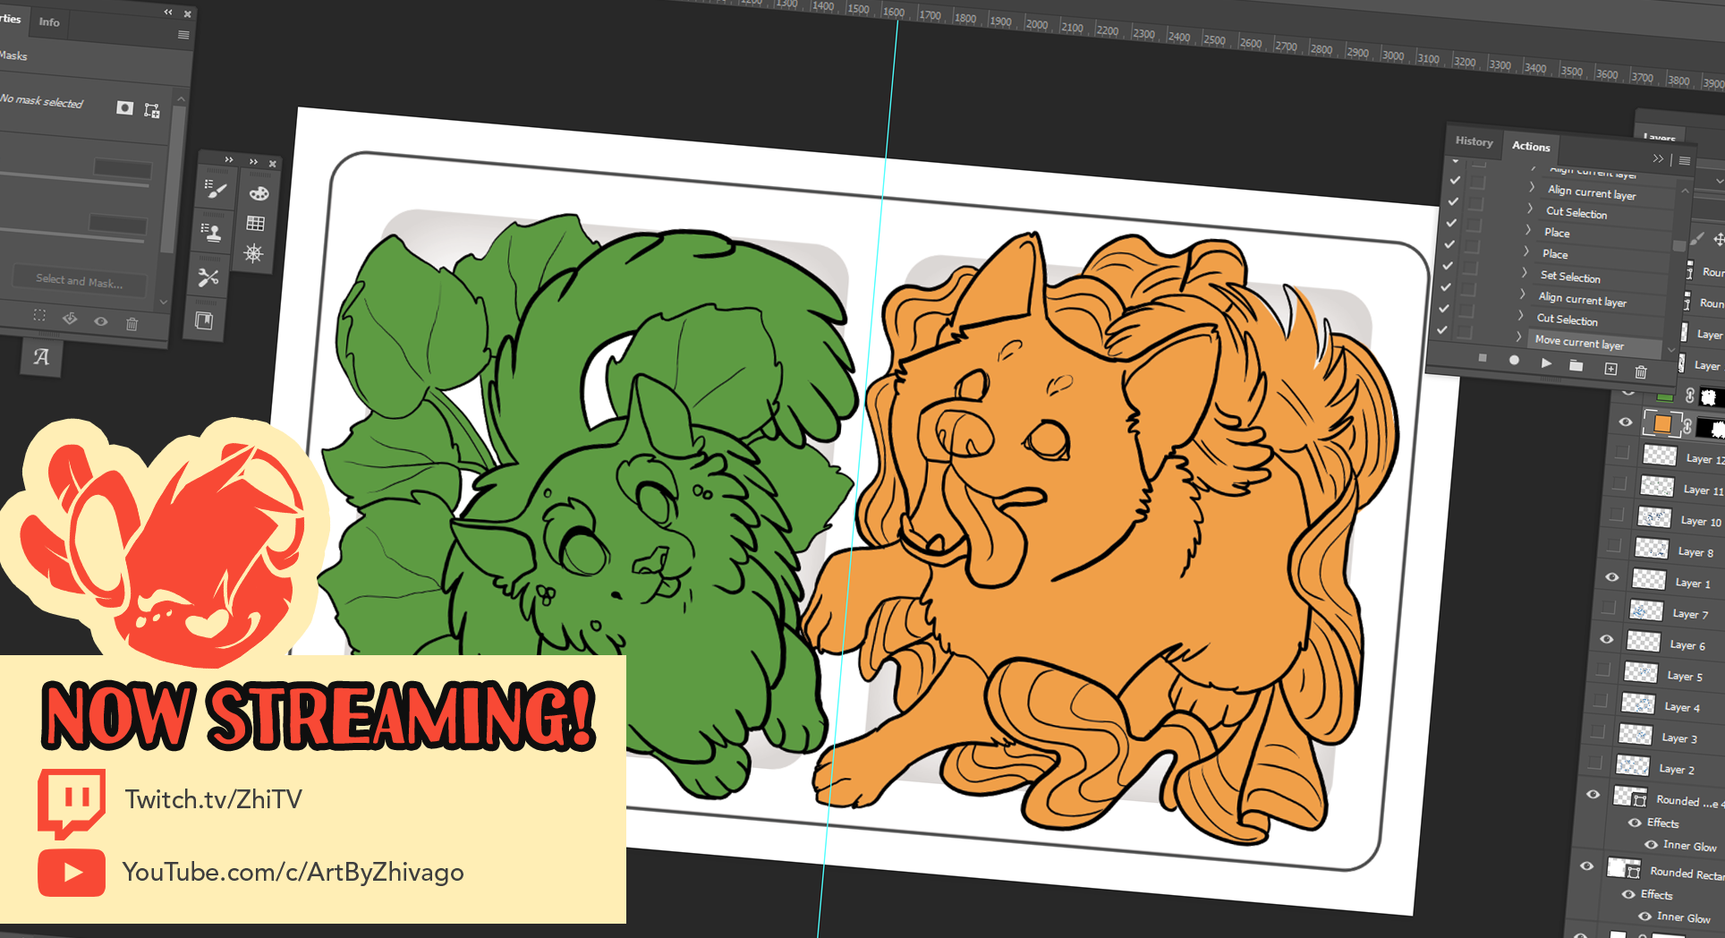Delete the mask with Properties trash icon
The image size is (1725, 938).
pos(132,323)
